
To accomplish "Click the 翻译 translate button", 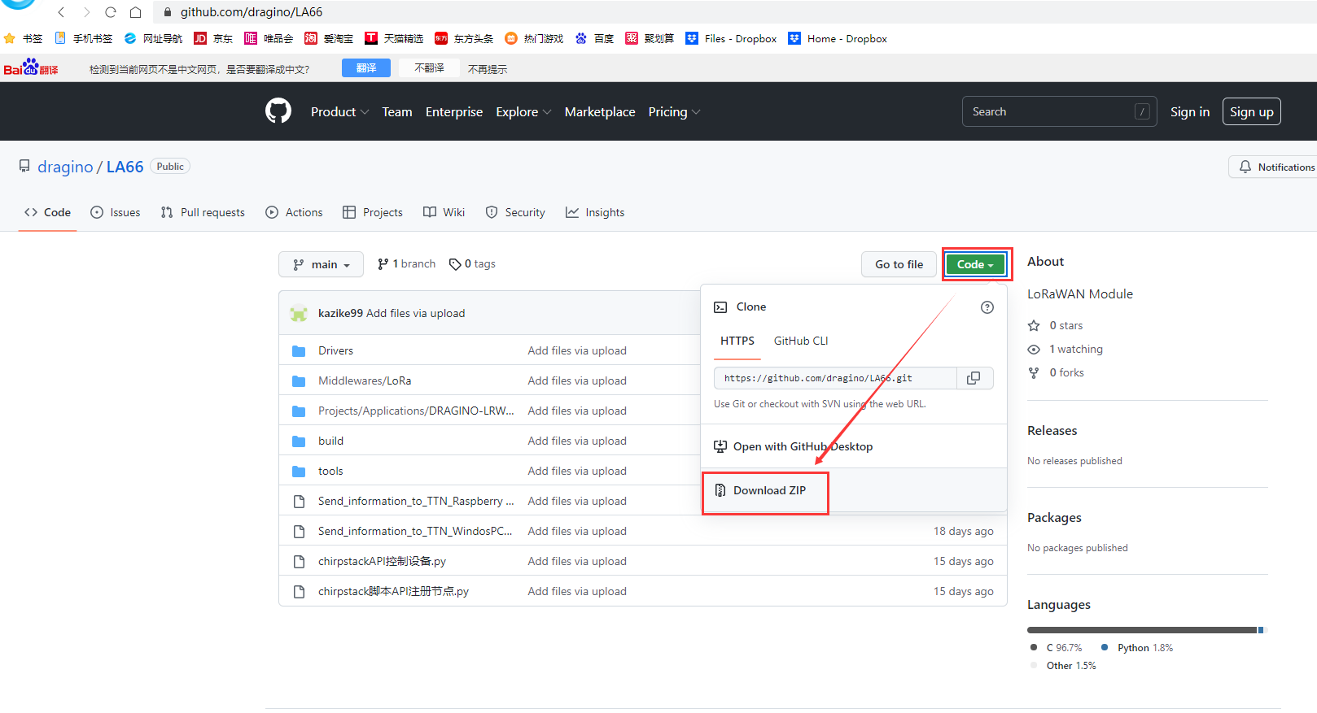I will click(366, 68).
